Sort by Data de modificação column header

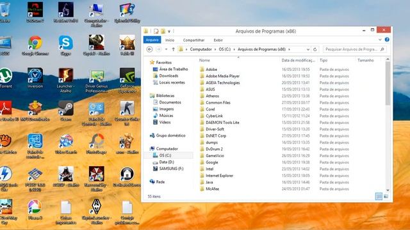coord(299,60)
